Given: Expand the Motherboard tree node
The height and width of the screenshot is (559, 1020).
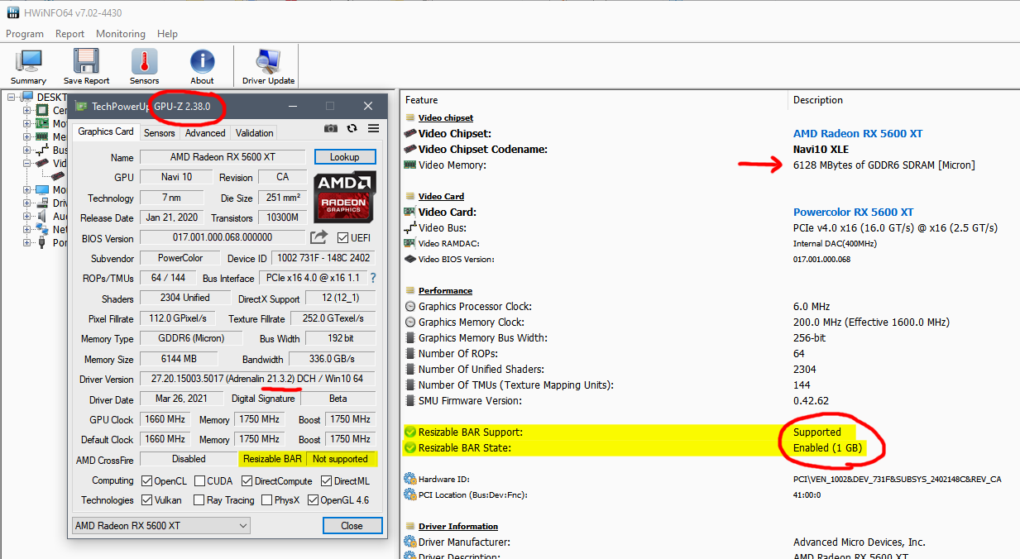Looking at the screenshot, I should 26,124.
